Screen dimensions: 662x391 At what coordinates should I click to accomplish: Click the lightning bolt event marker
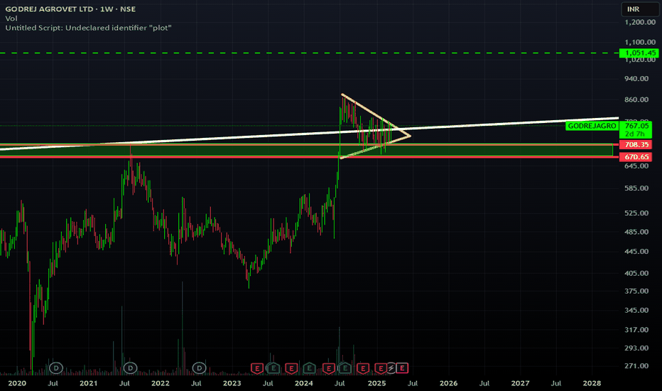391,368
